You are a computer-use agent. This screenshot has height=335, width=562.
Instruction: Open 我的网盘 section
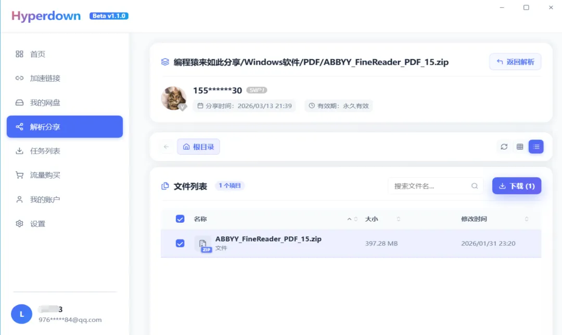65,103
